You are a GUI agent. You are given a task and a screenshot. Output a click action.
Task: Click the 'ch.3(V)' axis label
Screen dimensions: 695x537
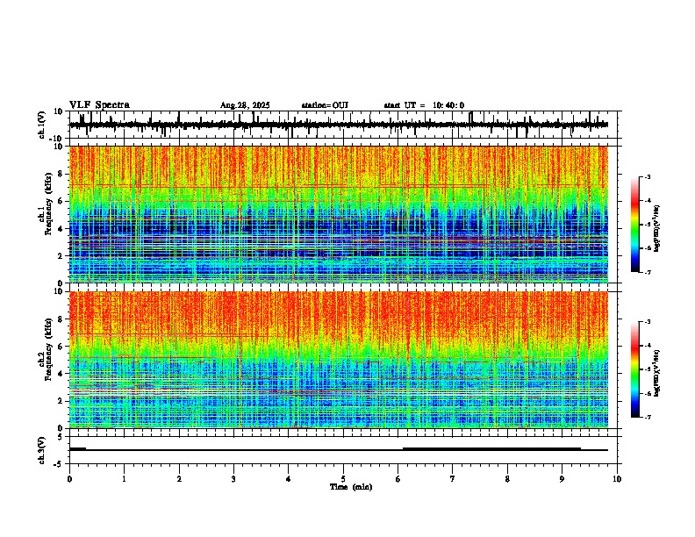click(41, 451)
